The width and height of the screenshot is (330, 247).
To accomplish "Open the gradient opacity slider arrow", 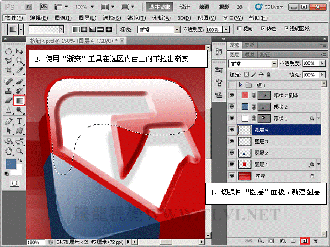I will pos(226,29).
